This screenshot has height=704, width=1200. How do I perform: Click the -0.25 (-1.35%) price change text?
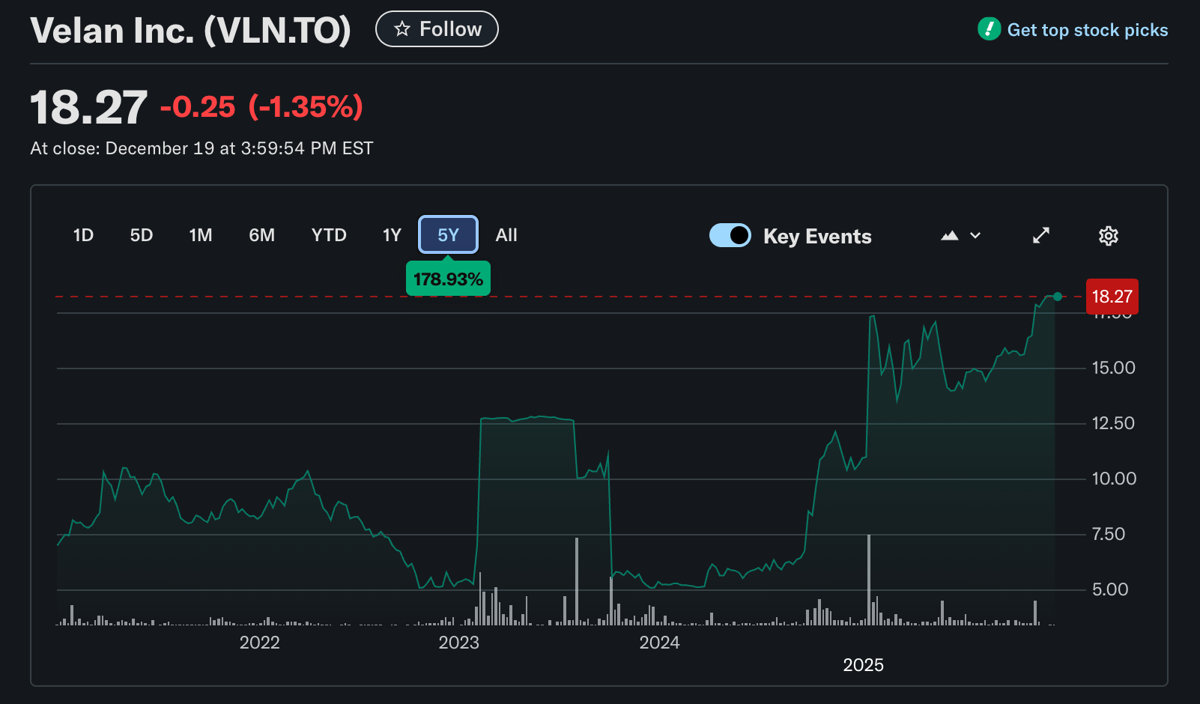(261, 107)
